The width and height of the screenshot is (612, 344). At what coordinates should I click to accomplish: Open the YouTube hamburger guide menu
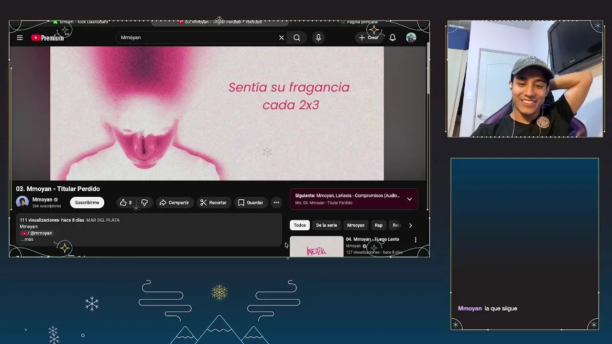click(20, 38)
